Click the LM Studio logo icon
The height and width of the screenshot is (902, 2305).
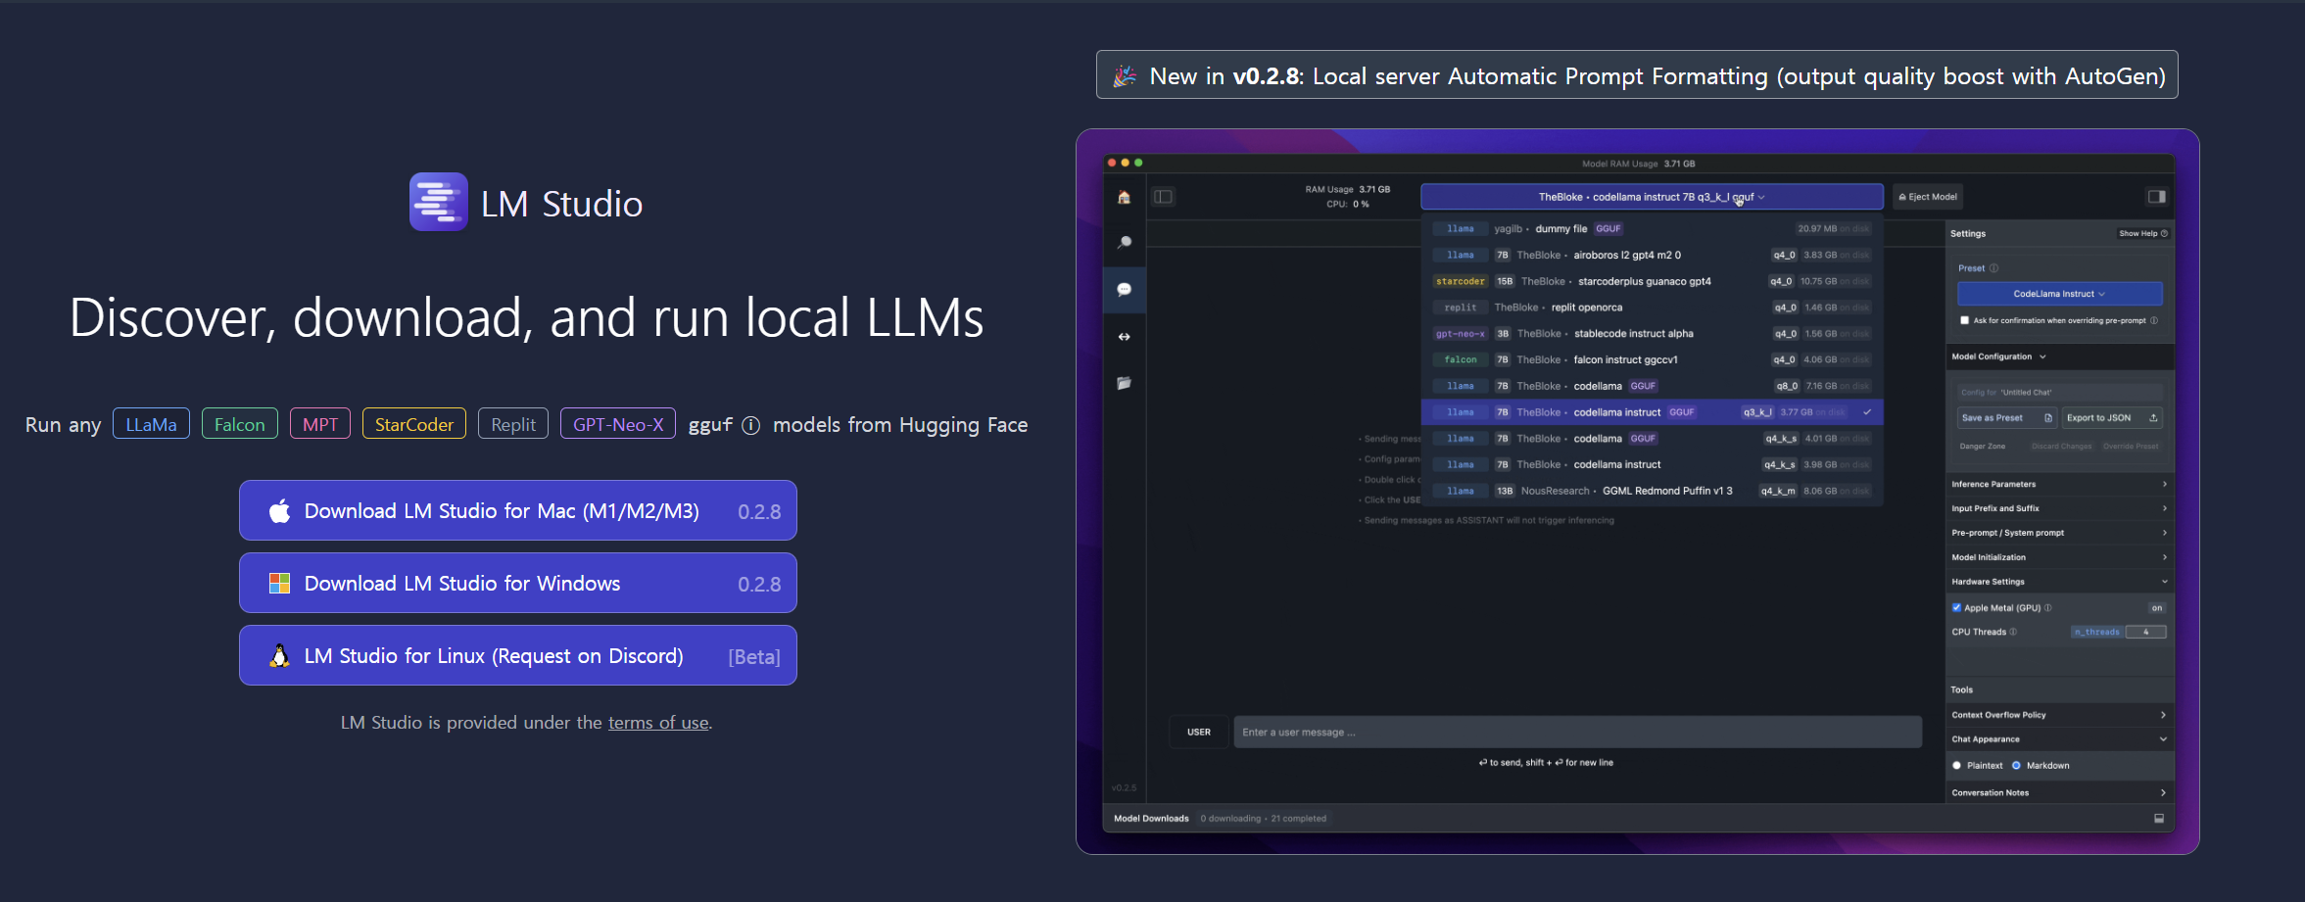pos(438,202)
